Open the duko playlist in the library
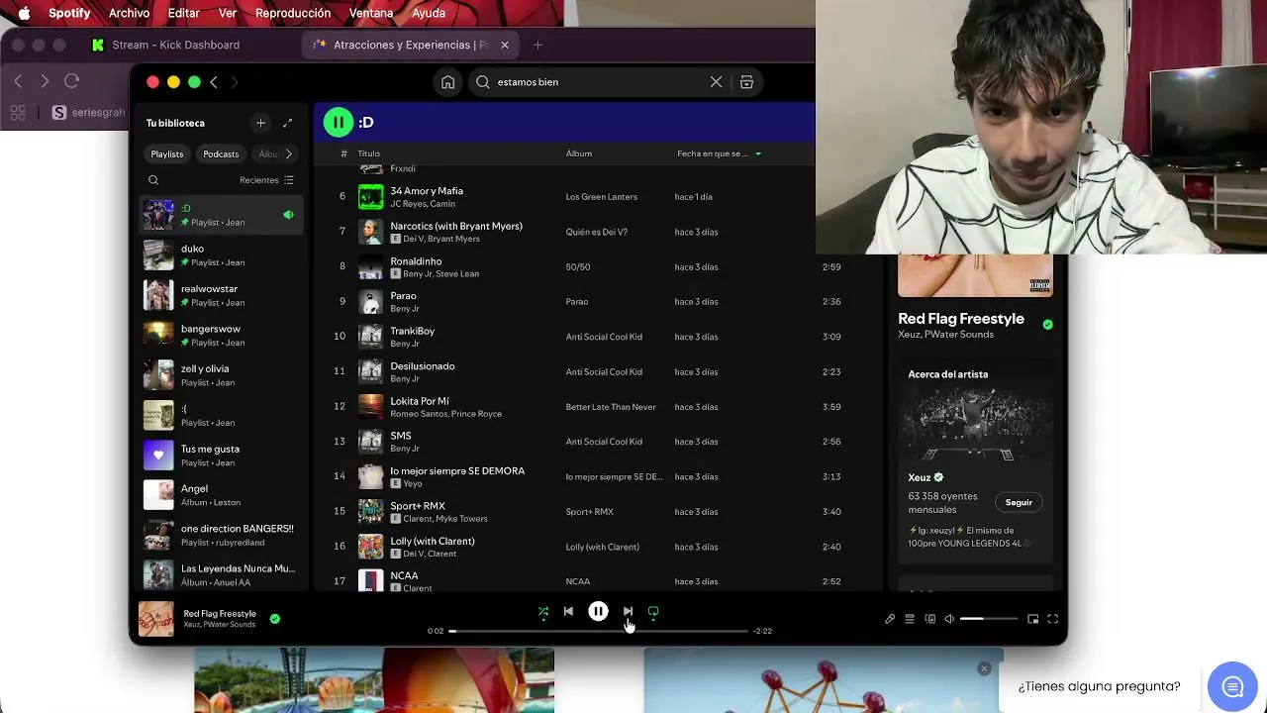The width and height of the screenshot is (1267, 713). (220, 255)
